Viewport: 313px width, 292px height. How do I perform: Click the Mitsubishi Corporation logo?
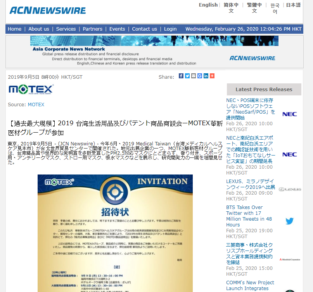tap(290, 259)
